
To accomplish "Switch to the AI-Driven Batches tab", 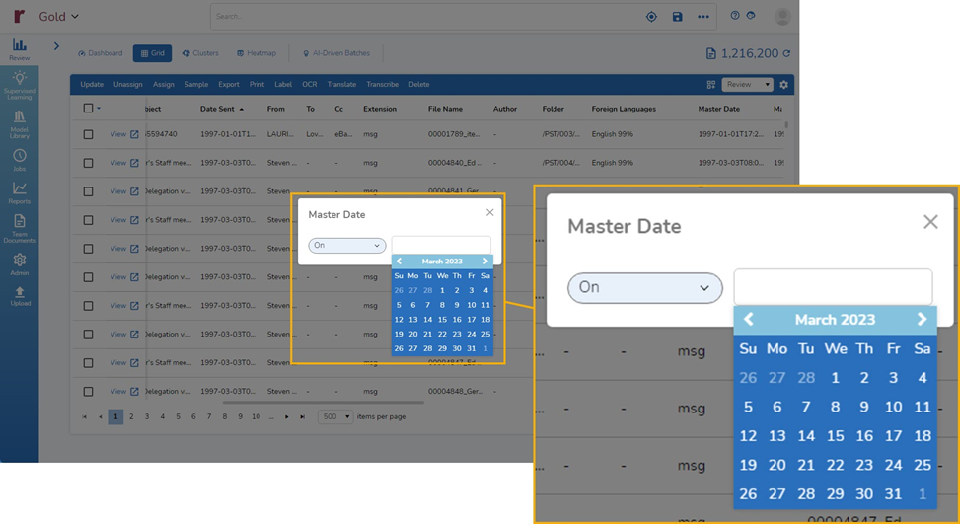I will pyautogui.click(x=336, y=53).
